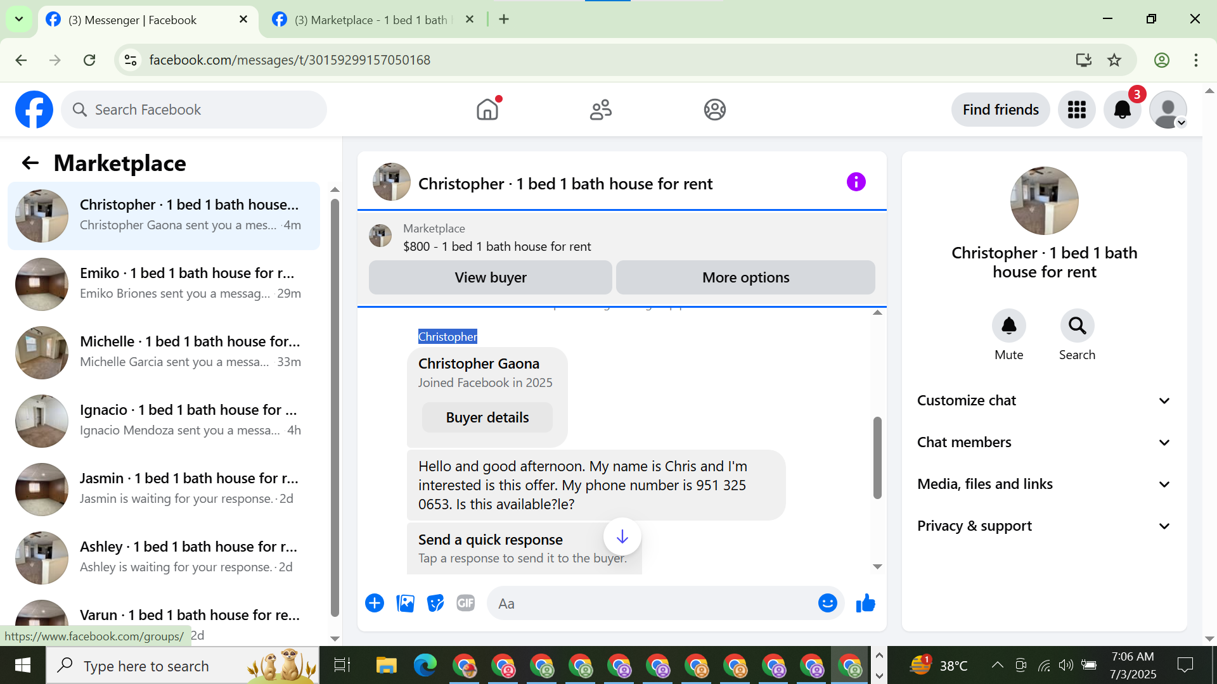Screen dimensions: 1217x684
Task: Switch to the Marketplace browser tab
Action: (x=371, y=20)
